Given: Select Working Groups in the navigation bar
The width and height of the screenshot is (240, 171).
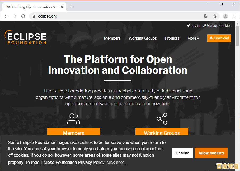Looking at the screenshot, I should (x=143, y=38).
